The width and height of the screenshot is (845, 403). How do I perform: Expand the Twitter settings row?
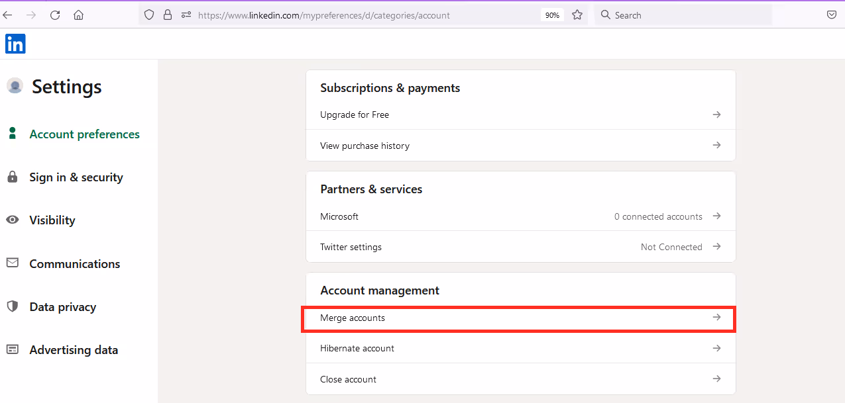pos(519,246)
